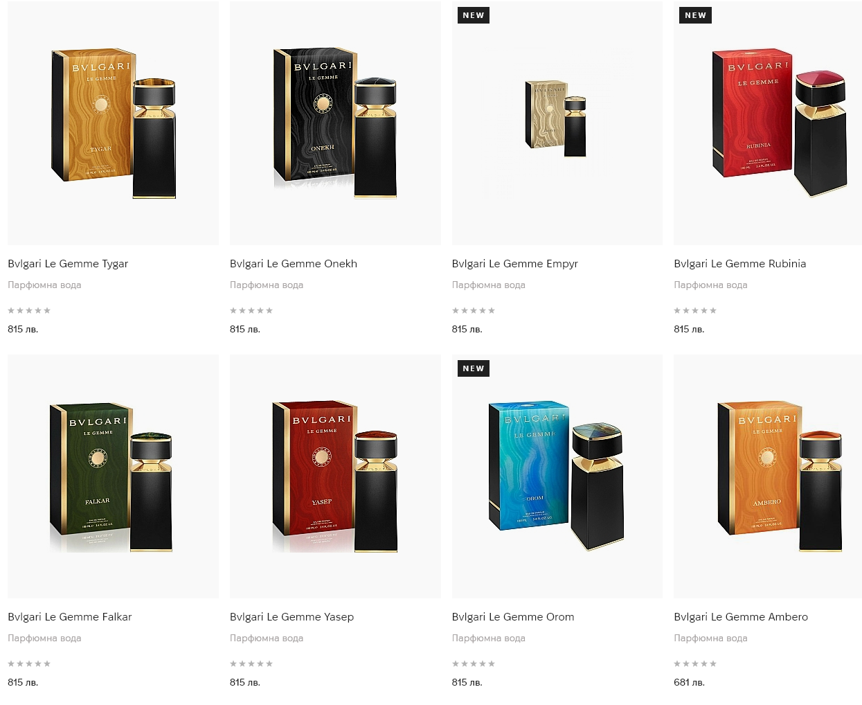The height and width of the screenshot is (705, 862).
Task: Open the Bvlgari Le Gemme Tygar product image
Action: tap(113, 123)
